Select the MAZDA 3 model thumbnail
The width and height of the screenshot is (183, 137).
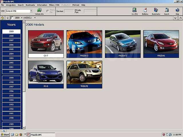tap(84, 44)
